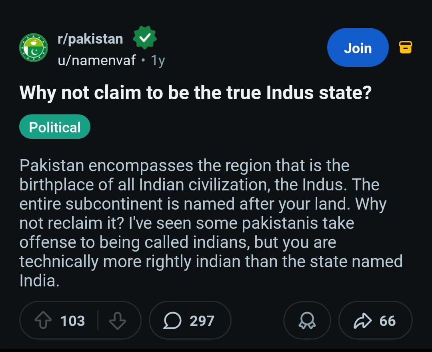Open the r/pakistan community avatar
The image size is (432, 352).
tap(34, 48)
